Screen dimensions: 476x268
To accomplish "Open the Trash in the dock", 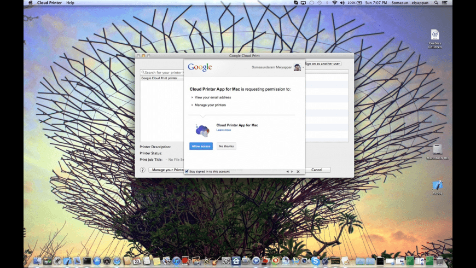I will 439,260.
